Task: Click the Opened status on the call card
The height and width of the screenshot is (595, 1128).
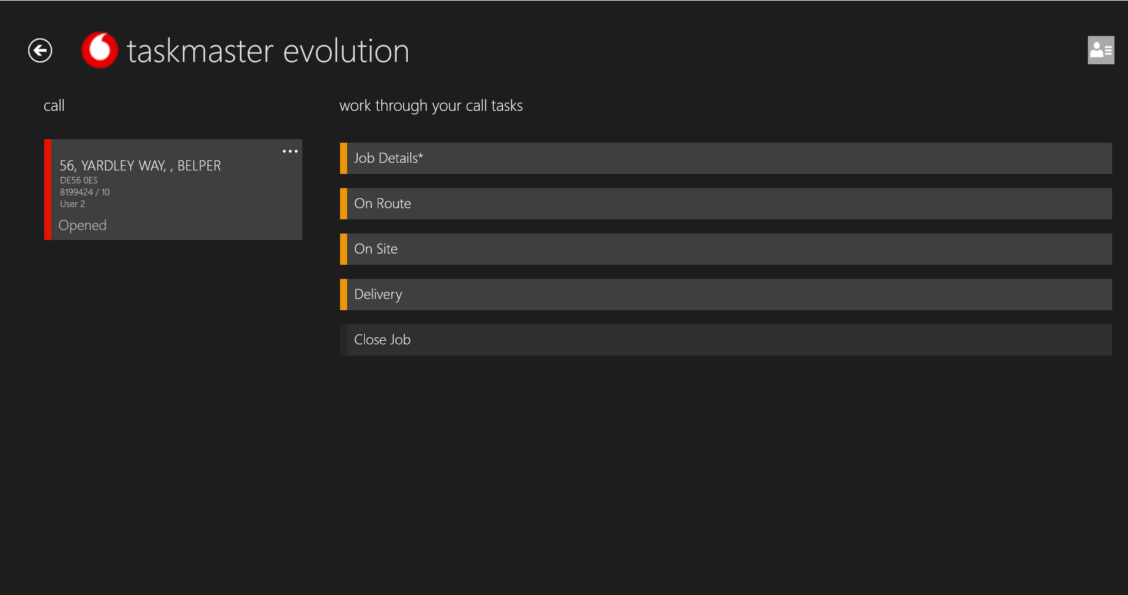Action: [83, 225]
